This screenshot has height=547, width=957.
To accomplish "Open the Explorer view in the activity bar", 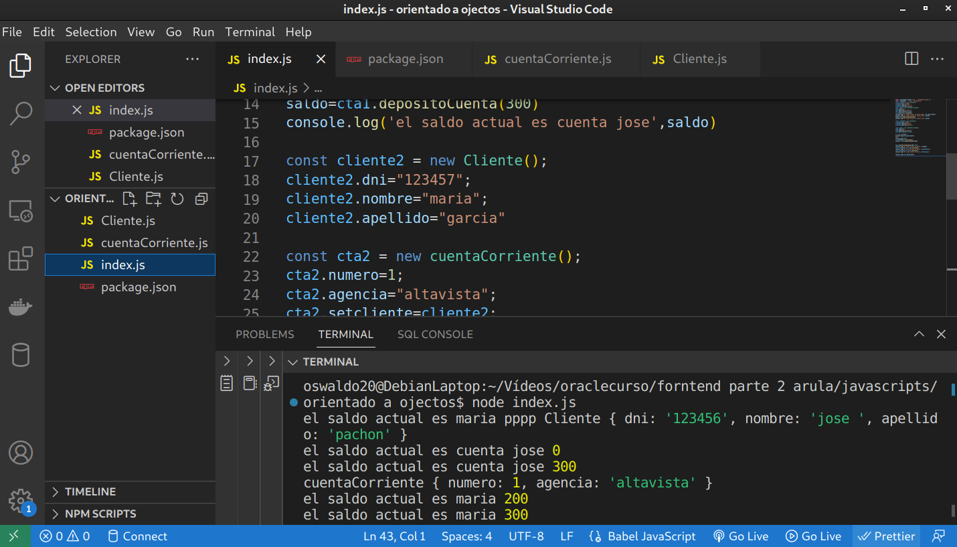I will [x=21, y=66].
